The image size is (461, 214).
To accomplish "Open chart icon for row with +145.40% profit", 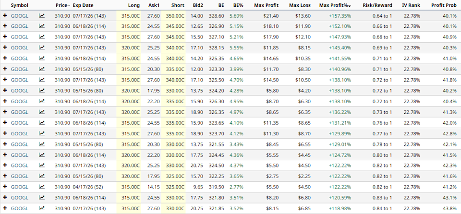I will coord(42,48).
